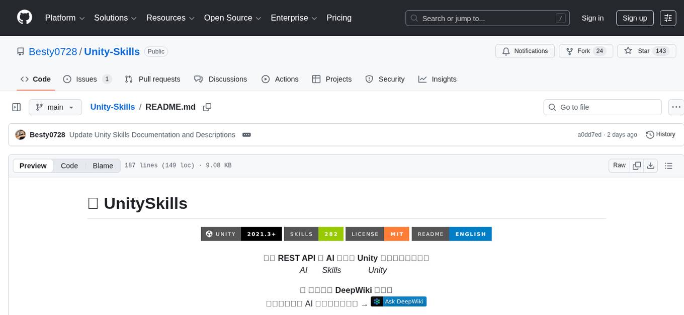Viewport: 684px width, 315px height.
Task: Open the document outline icon
Action: [x=668, y=166]
